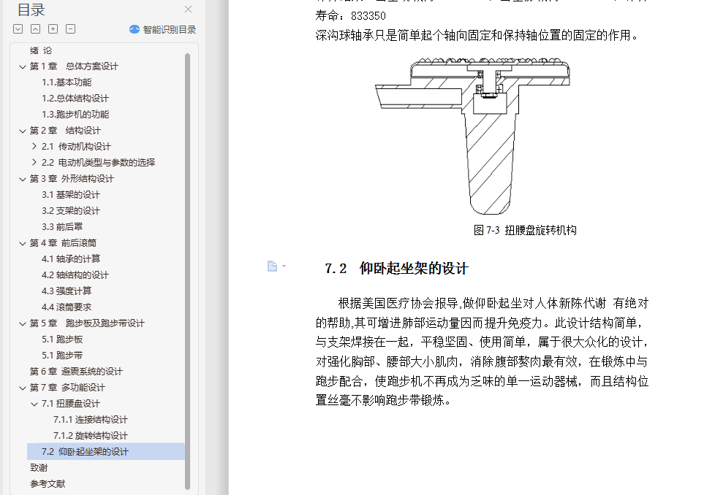Viewport: 715px width, 495px height.
Task: Jump to 4.3 强度计算
Action: [67, 291]
